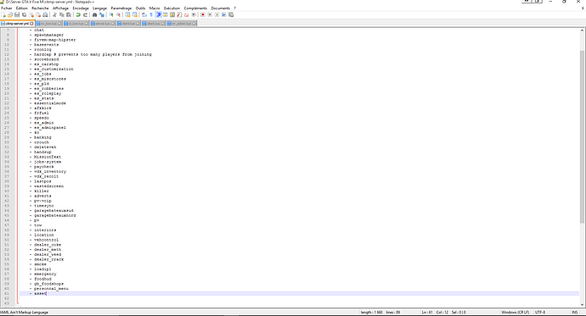The width and height of the screenshot is (586, 316).
Task: Toggle the INS insert mode indicator
Action: [x=574, y=313]
